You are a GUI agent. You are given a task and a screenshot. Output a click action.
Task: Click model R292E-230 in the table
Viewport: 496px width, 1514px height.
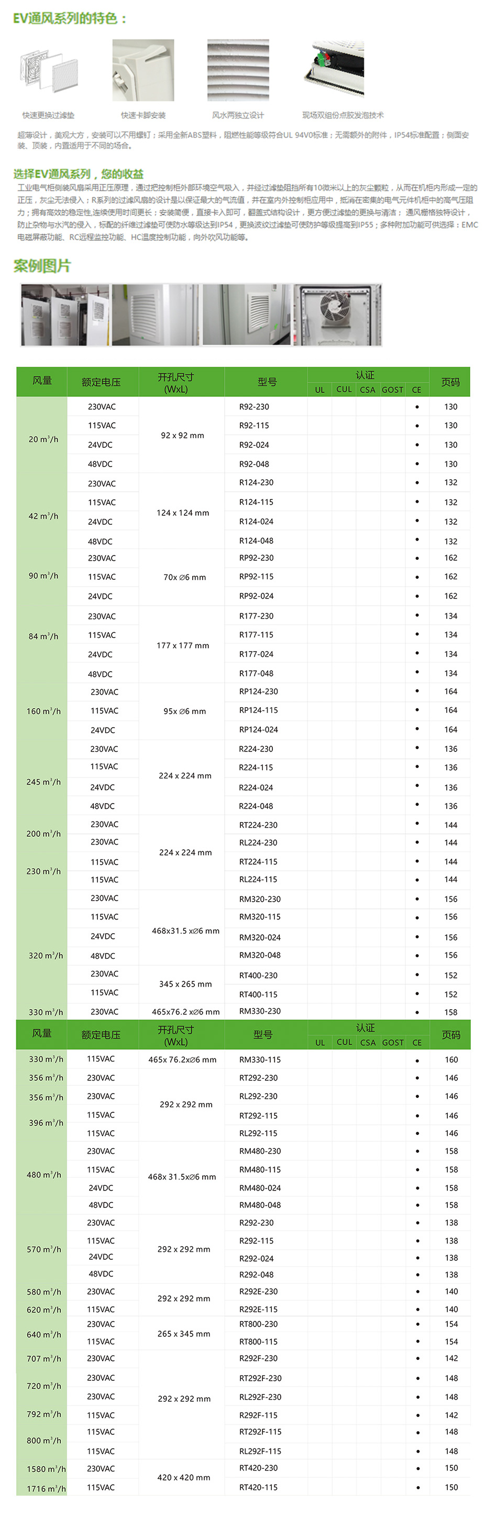pyautogui.click(x=258, y=1291)
